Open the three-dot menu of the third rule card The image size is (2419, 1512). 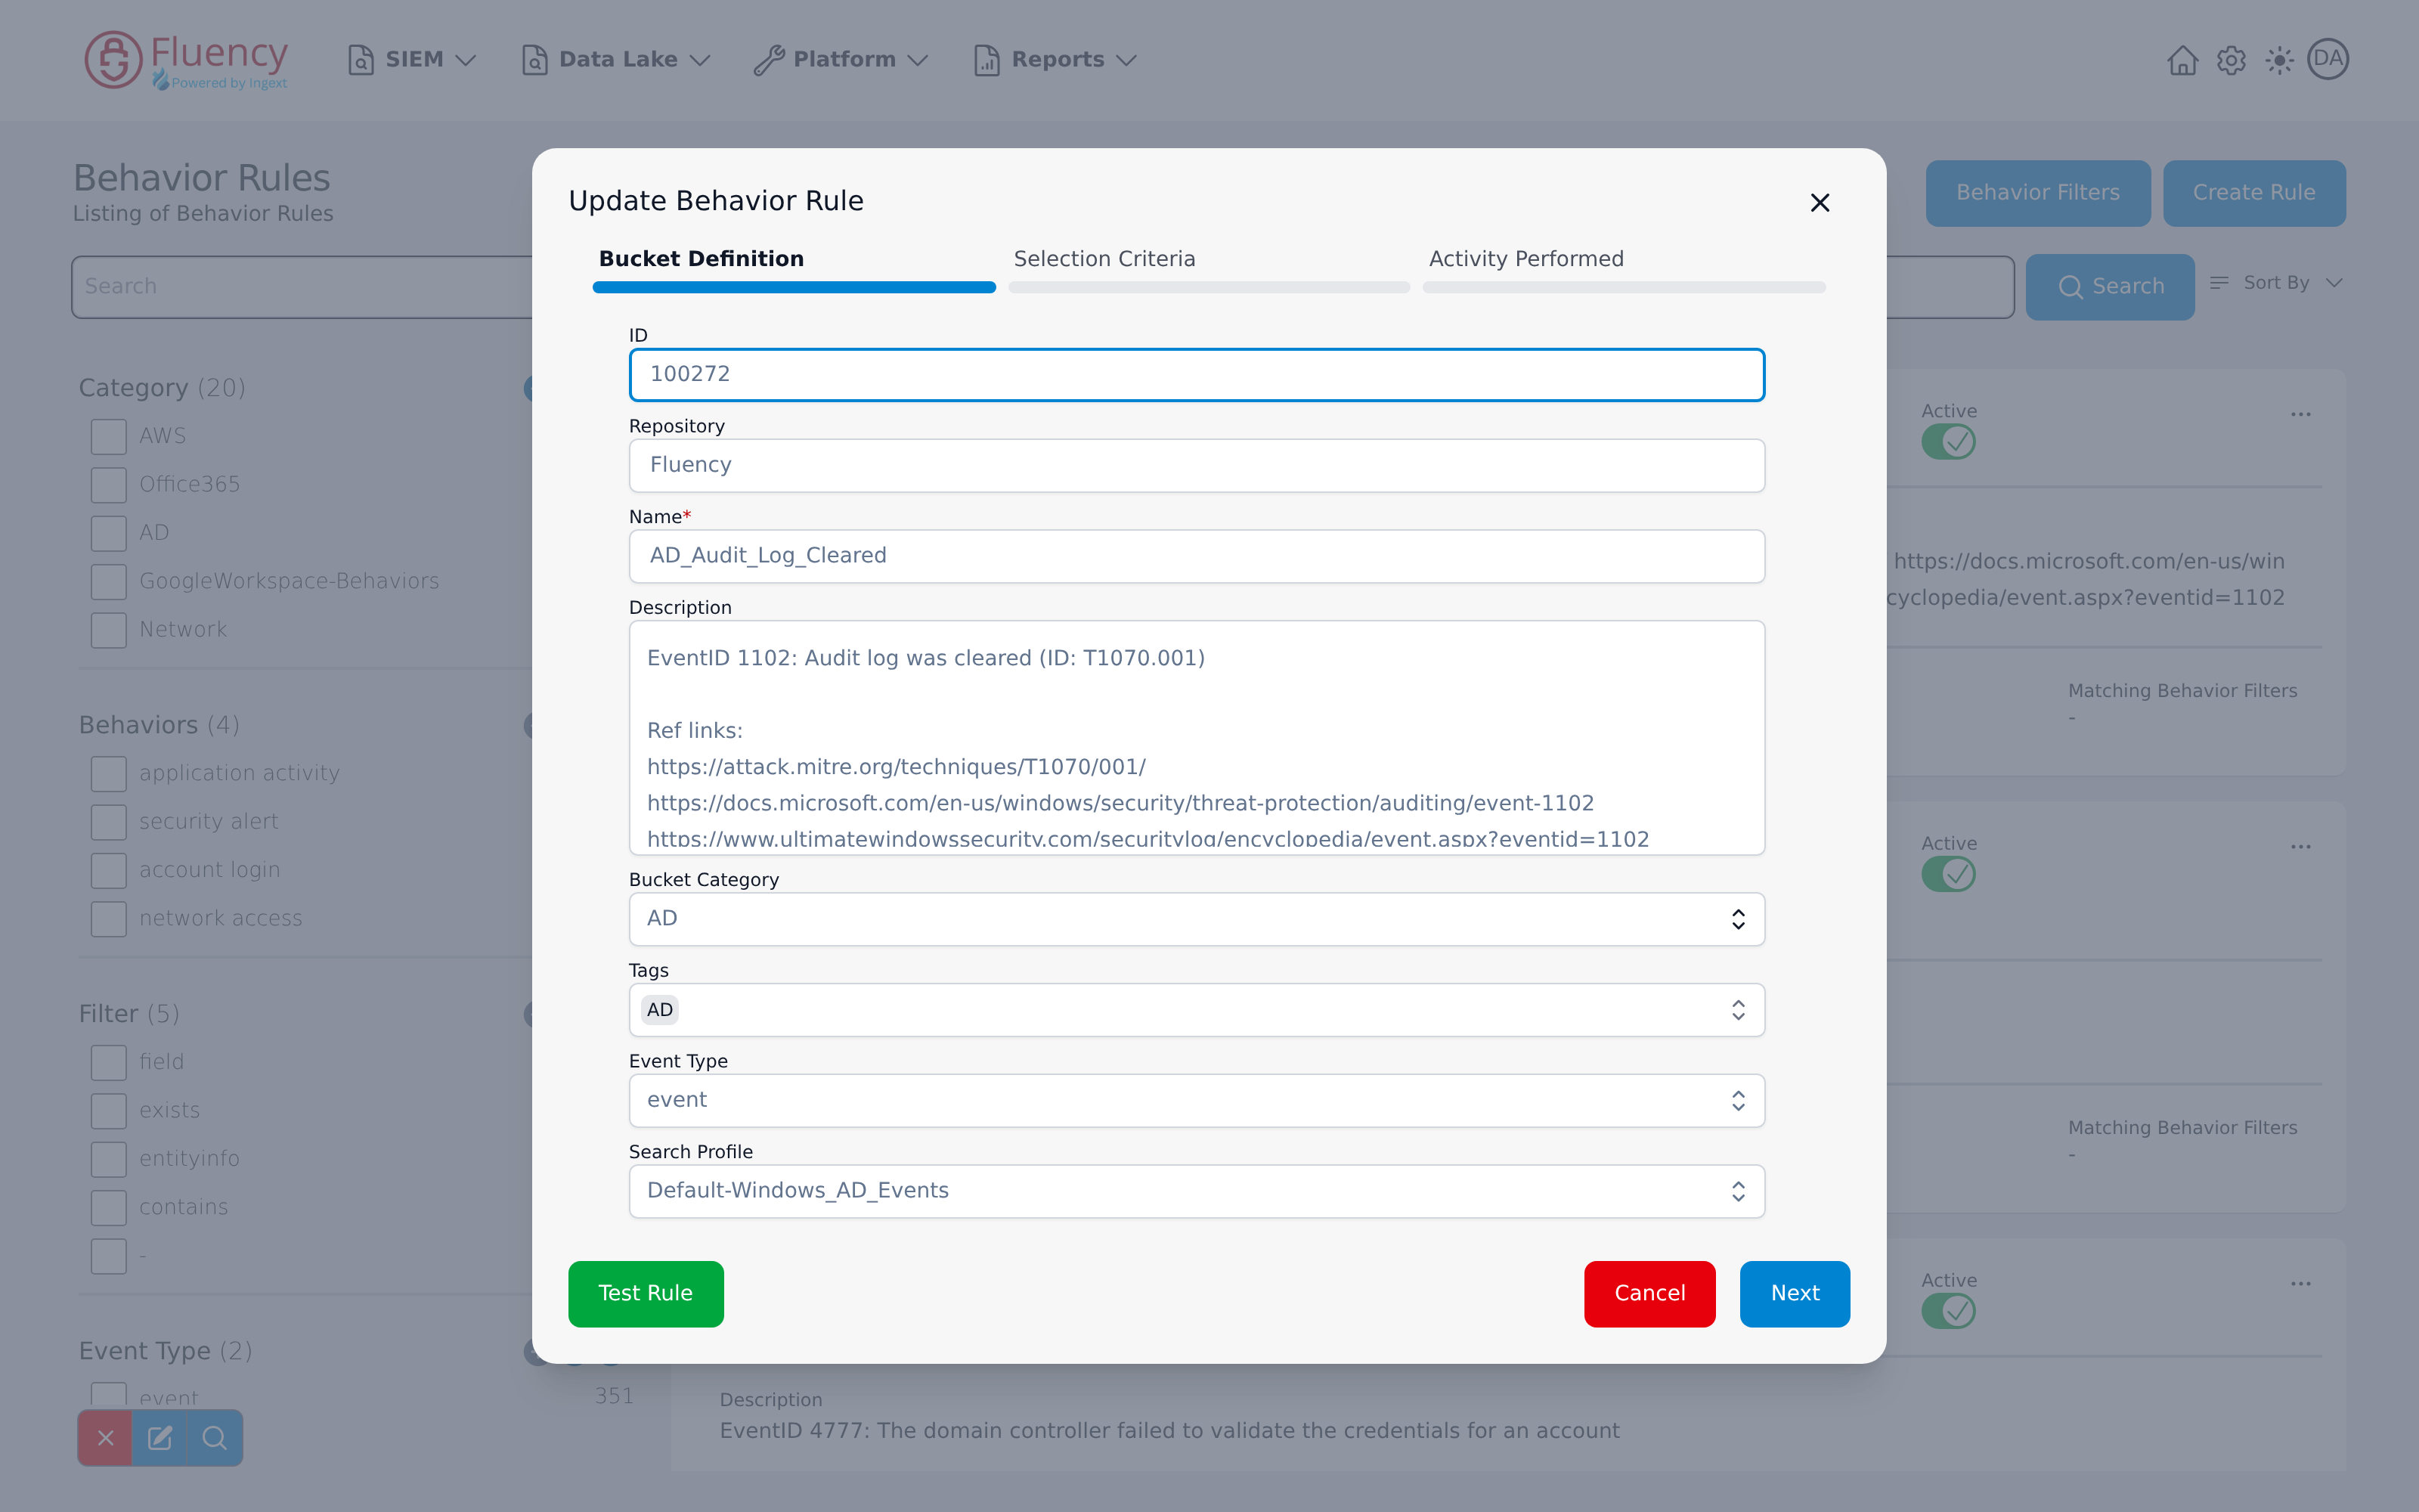pyautogui.click(x=2301, y=1284)
